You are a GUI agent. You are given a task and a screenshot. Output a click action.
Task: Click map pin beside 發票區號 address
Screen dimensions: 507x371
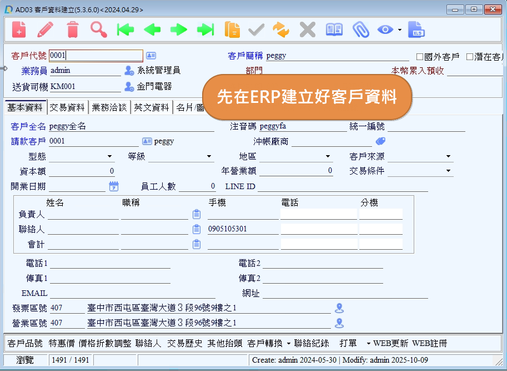(339, 308)
